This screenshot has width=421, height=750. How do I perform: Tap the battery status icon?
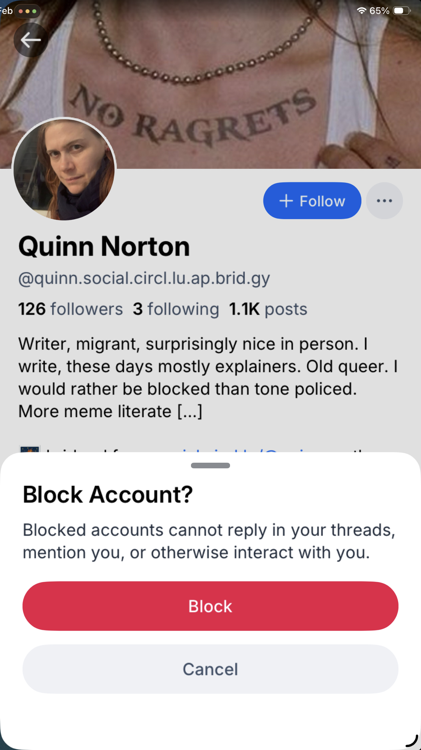401,10
